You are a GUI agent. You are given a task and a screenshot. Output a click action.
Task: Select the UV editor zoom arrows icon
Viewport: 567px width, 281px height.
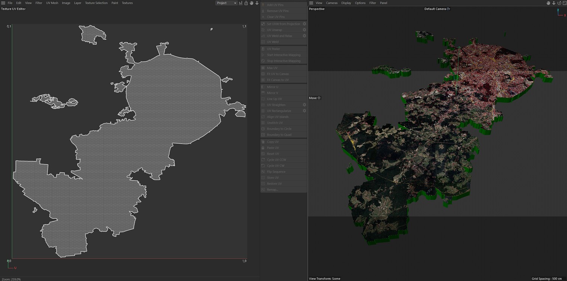[x=257, y=3]
